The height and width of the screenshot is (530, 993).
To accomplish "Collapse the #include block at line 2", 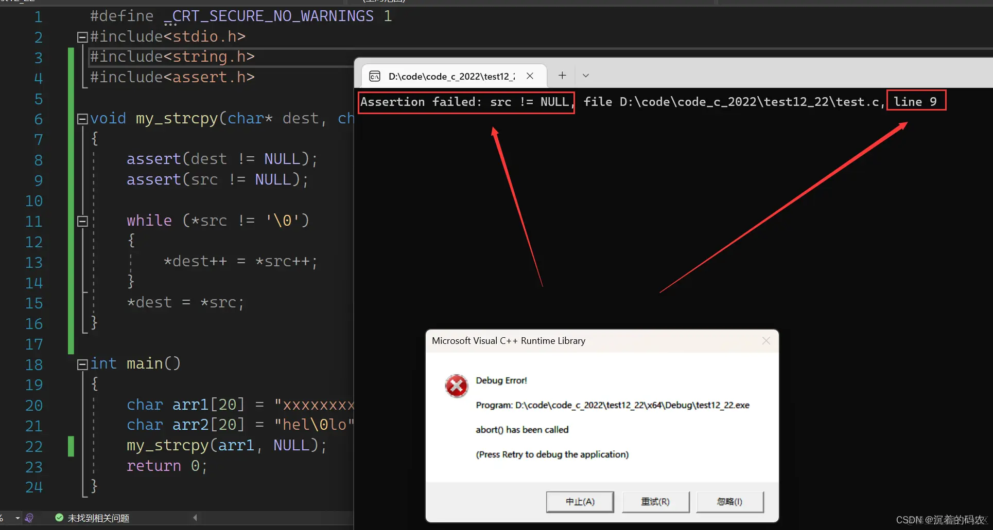I will (x=82, y=37).
